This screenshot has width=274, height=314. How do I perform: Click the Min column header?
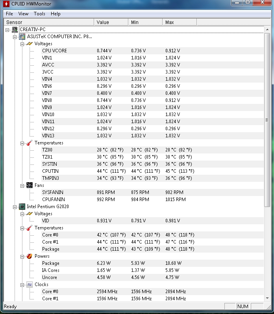click(x=145, y=22)
